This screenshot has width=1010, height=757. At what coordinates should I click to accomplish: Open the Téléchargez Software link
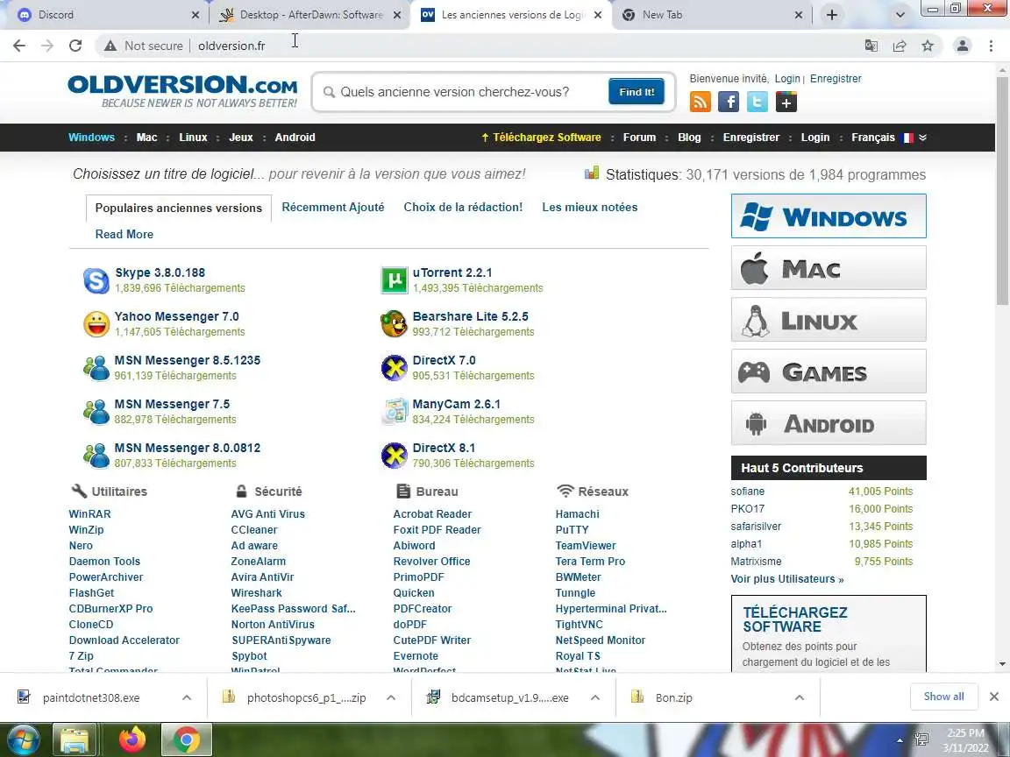coord(541,138)
